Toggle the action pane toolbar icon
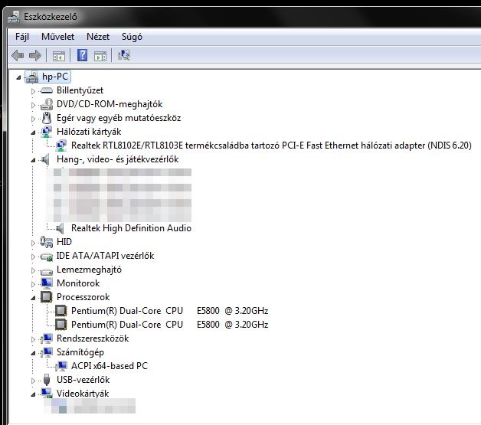Screen dimensions: 481x425 pyautogui.click(x=100, y=56)
